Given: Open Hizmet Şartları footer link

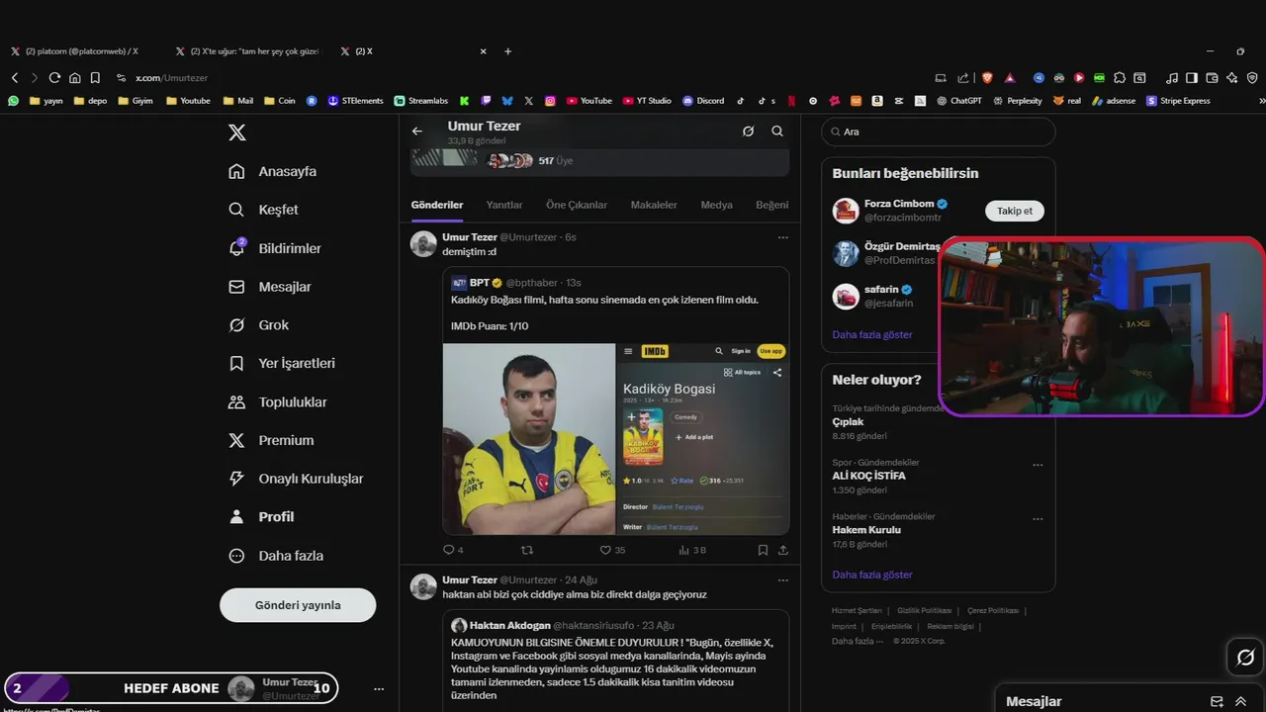Looking at the screenshot, I should 858,611.
